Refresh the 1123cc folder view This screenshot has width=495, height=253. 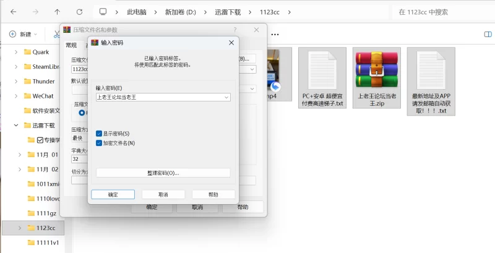point(79,12)
